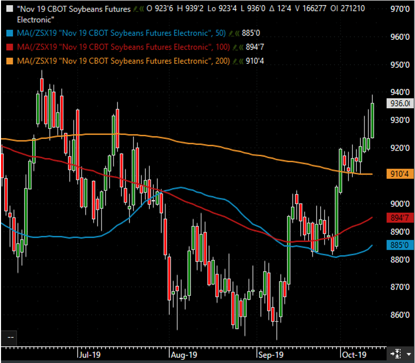Image resolution: width=415 pixels, height=363 pixels.
Task: Collapse the MA 100 legend with double chevron
Action: pyautogui.click(x=241, y=47)
